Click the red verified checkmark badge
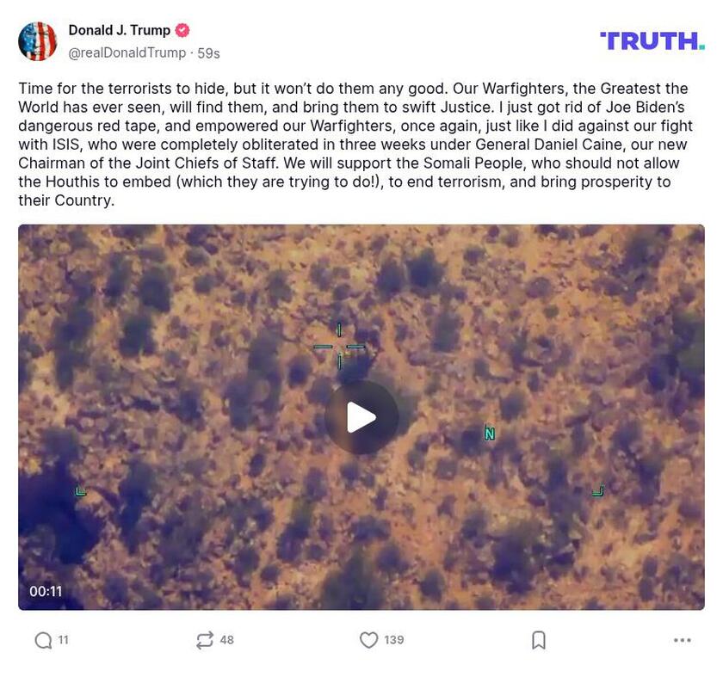The height and width of the screenshot is (677, 723). (x=182, y=30)
